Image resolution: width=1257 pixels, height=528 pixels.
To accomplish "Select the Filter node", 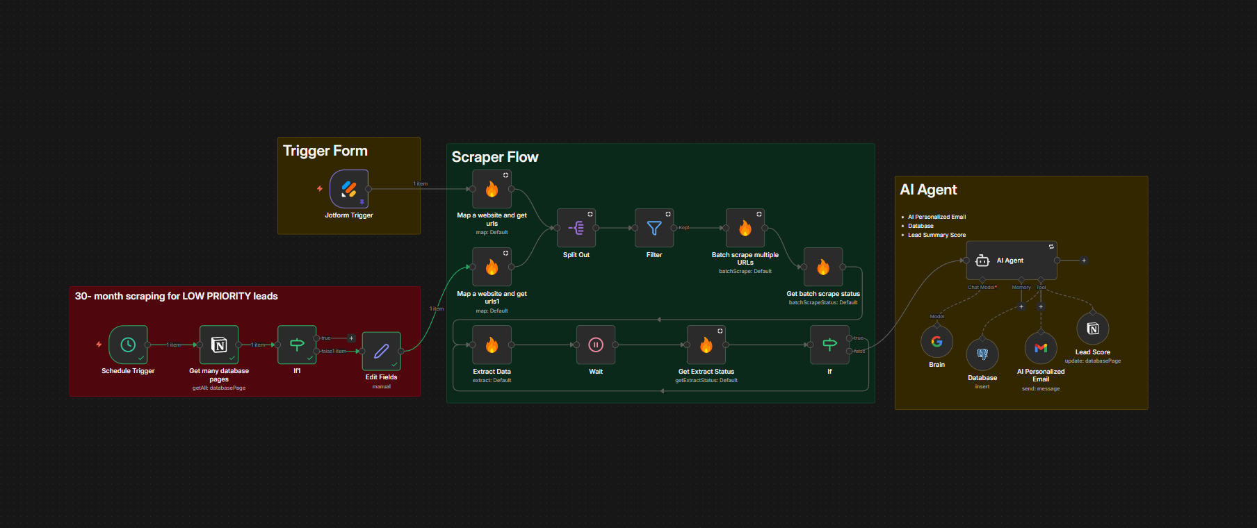I will [x=654, y=228].
